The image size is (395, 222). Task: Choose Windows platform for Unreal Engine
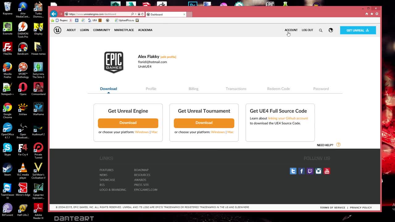click(142, 132)
